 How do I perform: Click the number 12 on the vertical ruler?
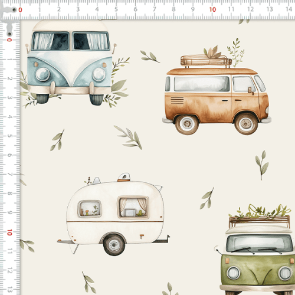(9, 270)
